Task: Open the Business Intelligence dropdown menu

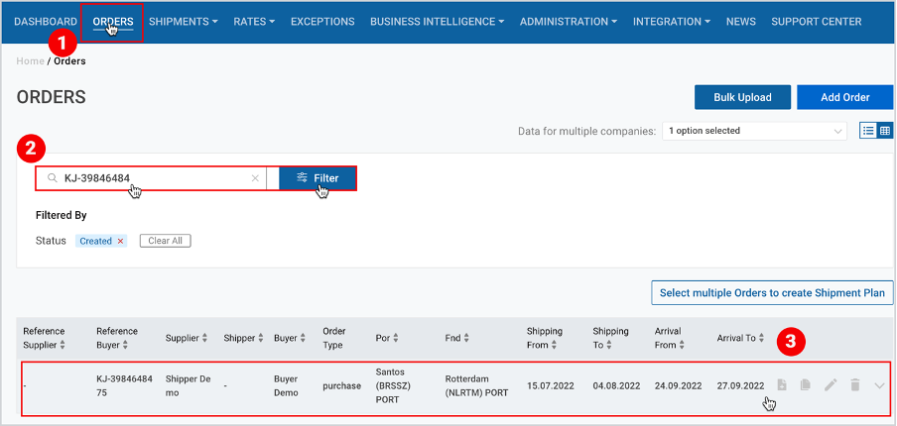Action: [x=437, y=22]
